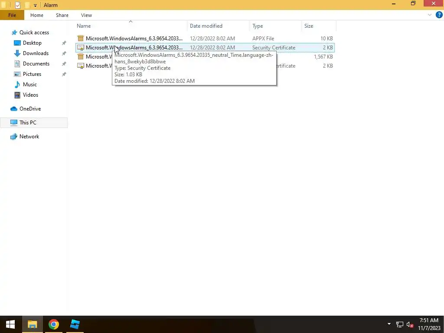This screenshot has width=444, height=333.
Task: Click the New folder icon in title bar
Action: click(27, 5)
